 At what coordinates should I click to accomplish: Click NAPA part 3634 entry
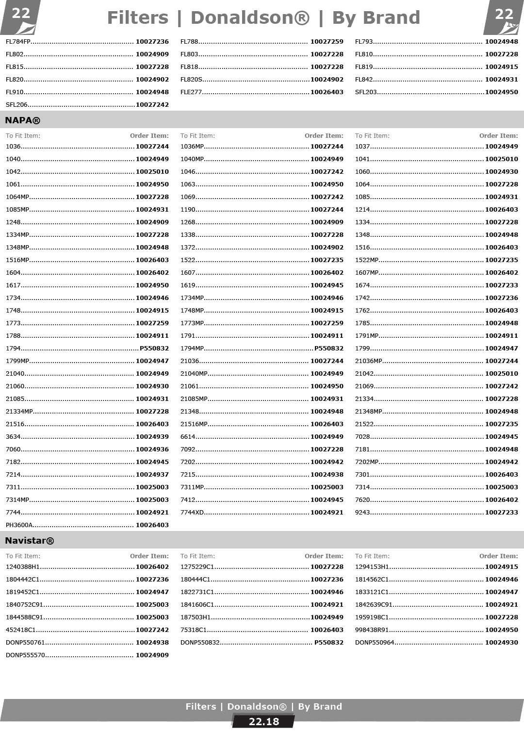pyautogui.click(x=13, y=436)
